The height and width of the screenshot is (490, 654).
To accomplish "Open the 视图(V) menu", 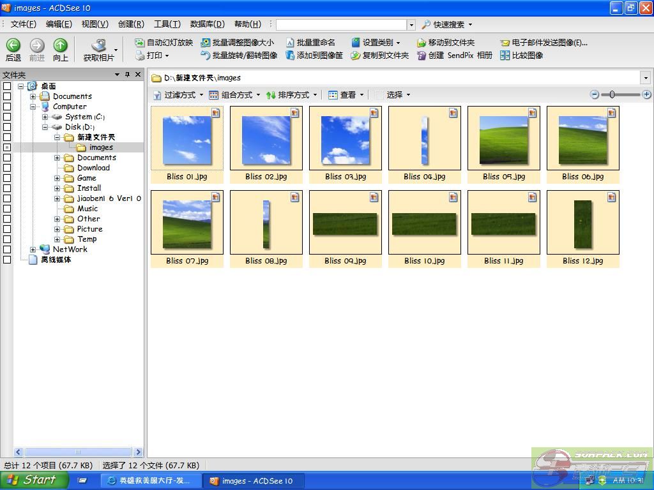I will 95,25.
